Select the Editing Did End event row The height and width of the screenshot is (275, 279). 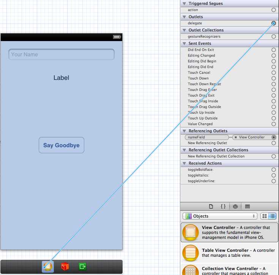coord(230,67)
